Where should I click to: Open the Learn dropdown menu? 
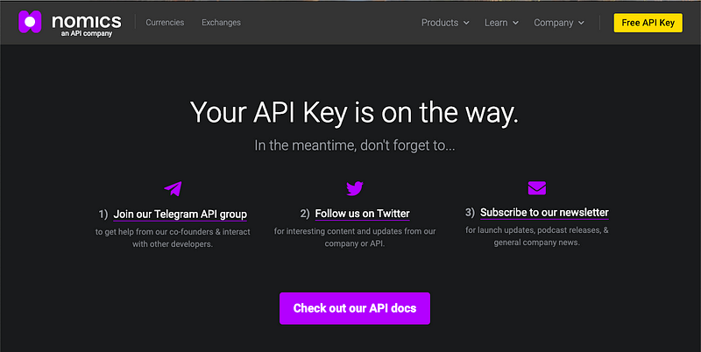[x=501, y=23]
